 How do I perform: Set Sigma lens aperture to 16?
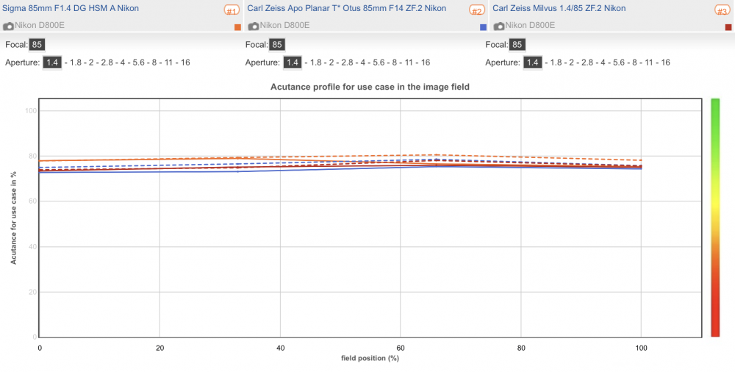coord(185,62)
